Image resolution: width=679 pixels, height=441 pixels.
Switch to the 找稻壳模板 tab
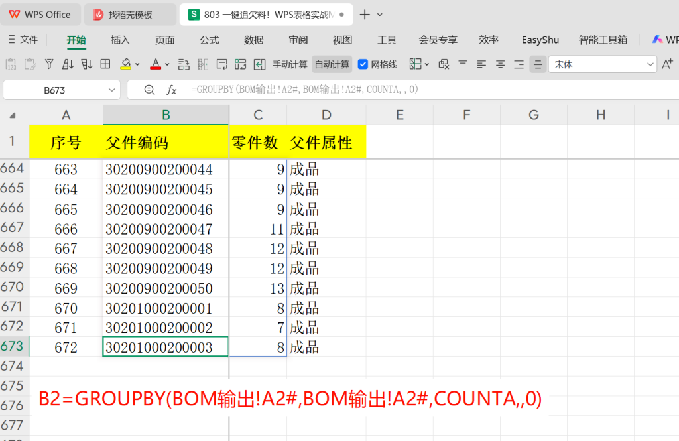point(130,15)
